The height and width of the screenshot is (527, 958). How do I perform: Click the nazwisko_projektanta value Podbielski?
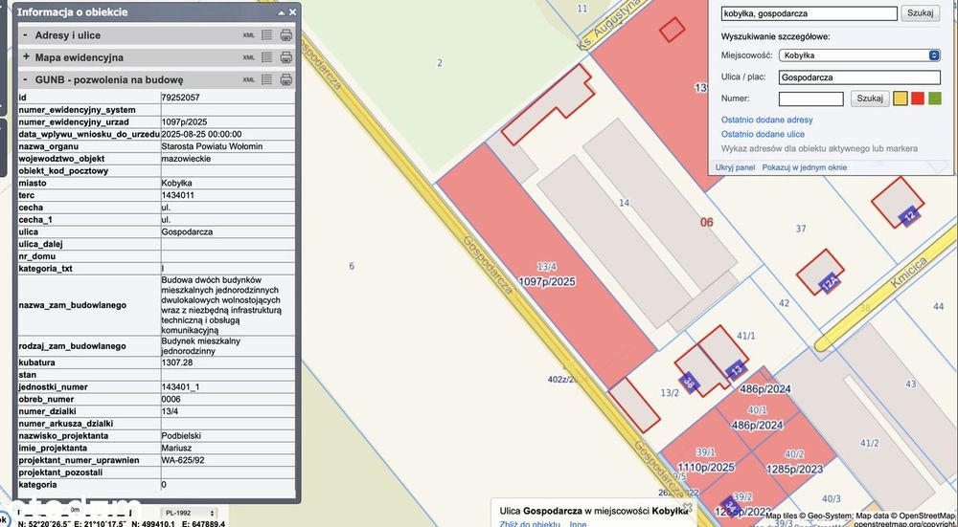pos(181,435)
